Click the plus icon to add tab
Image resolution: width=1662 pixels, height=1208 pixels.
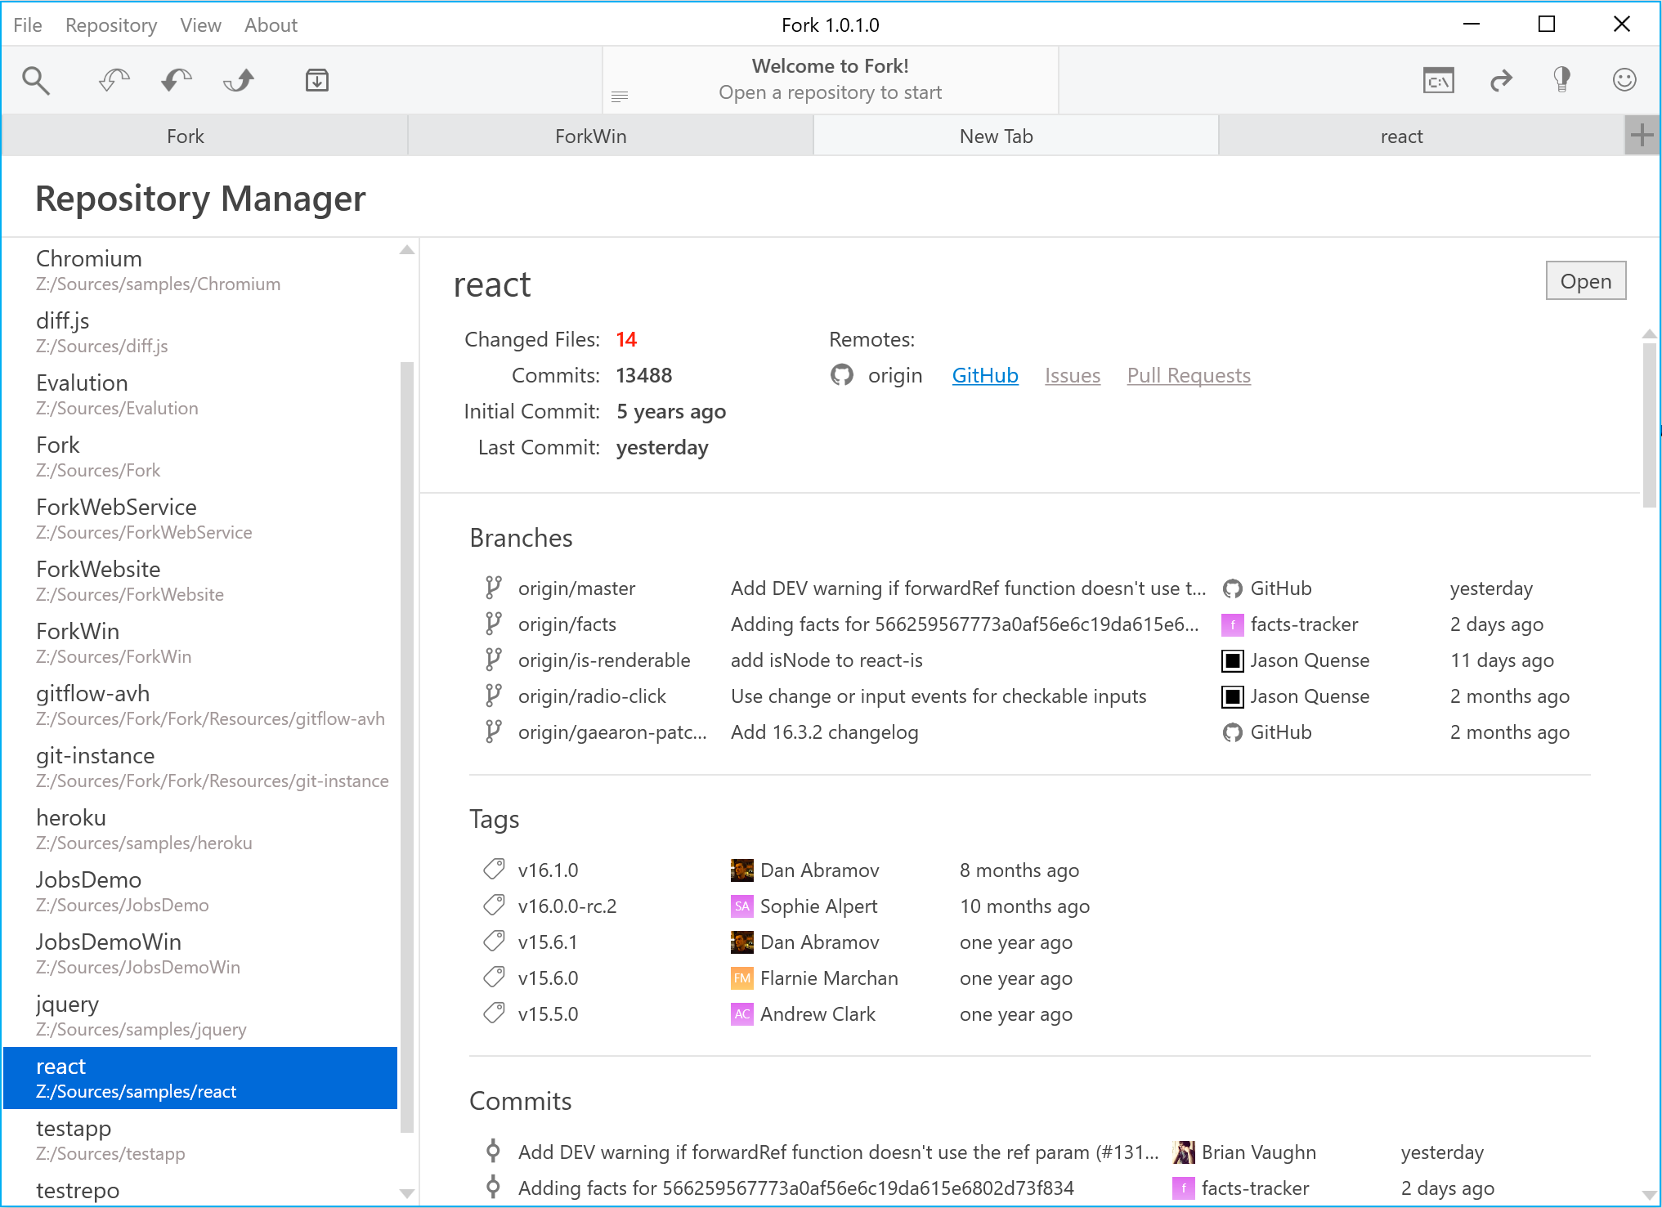tap(1642, 136)
